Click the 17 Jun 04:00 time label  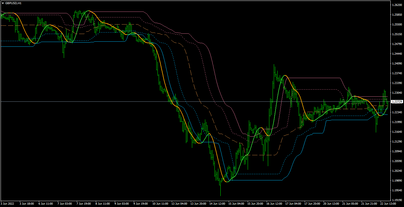293,204
